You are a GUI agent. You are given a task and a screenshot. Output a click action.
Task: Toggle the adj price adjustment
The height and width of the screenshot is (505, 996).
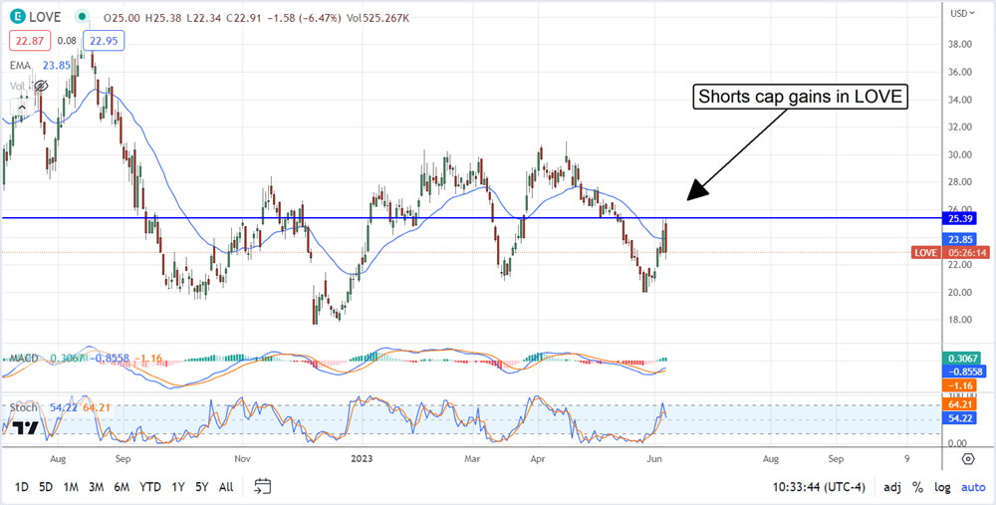pyautogui.click(x=891, y=487)
